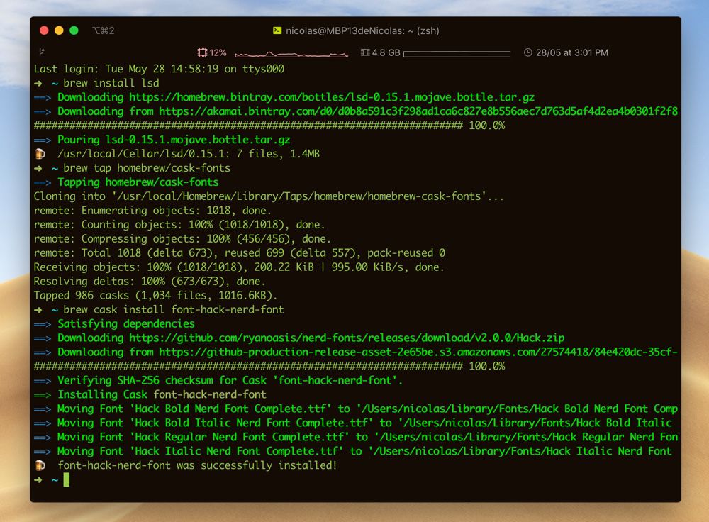This screenshot has width=709, height=522.
Task: Open the homebrew.bintray.com lsd bottle URL
Action: coord(331,97)
